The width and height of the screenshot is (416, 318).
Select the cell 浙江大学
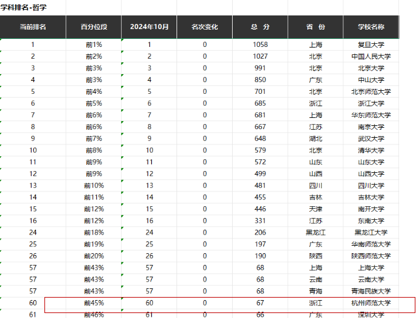pyautogui.click(x=371, y=103)
